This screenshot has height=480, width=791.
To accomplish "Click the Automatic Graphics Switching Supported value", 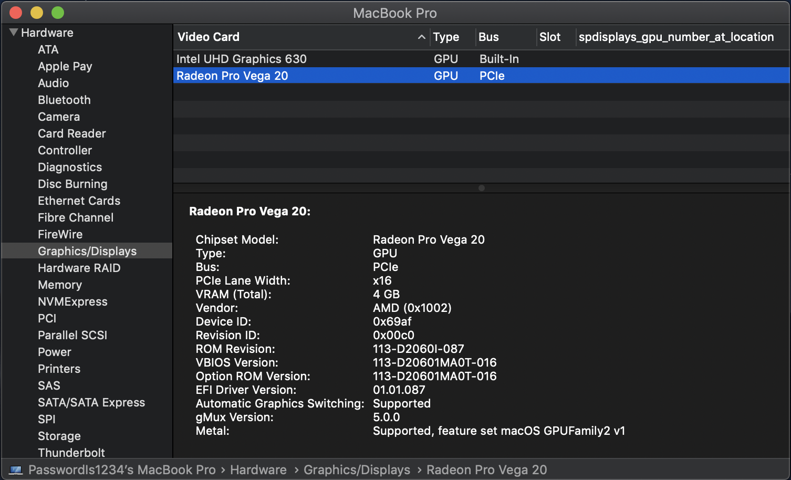I will click(x=402, y=403).
